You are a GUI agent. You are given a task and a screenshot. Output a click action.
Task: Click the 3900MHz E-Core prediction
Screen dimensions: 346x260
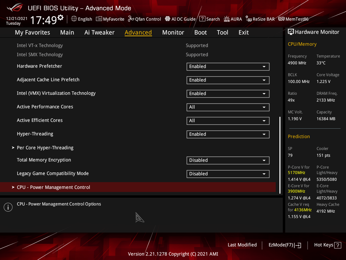[297, 191]
